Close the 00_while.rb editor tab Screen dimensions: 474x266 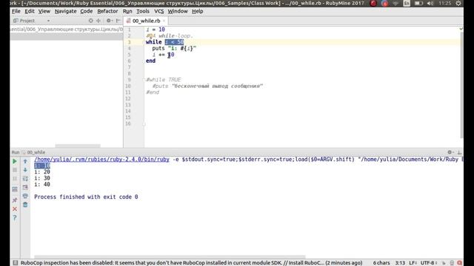point(164,21)
